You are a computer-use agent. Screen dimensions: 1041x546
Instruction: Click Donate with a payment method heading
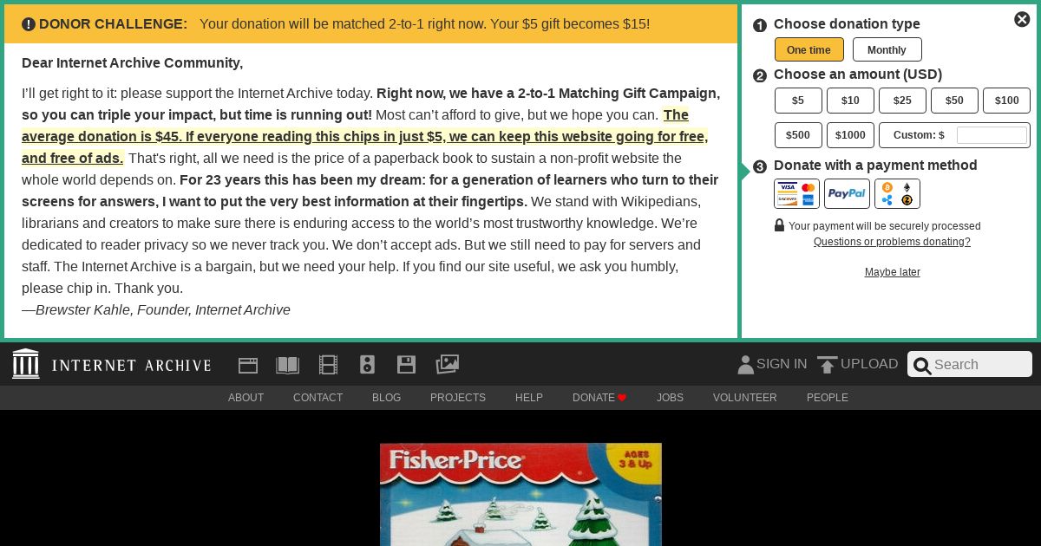[x=875, y=166]
